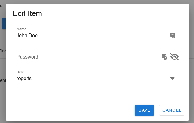Click the password manager icon in Password field
The image size is (194, 123).
coord(164,57)
